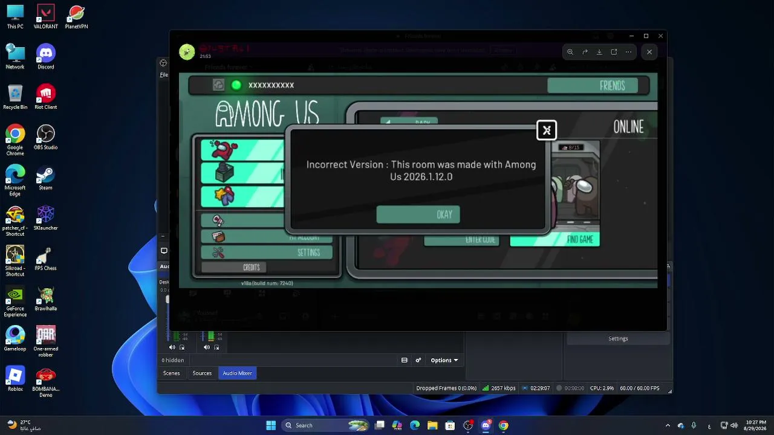
Task: Mute the first audio channel speaker
Action: [172, 347]
